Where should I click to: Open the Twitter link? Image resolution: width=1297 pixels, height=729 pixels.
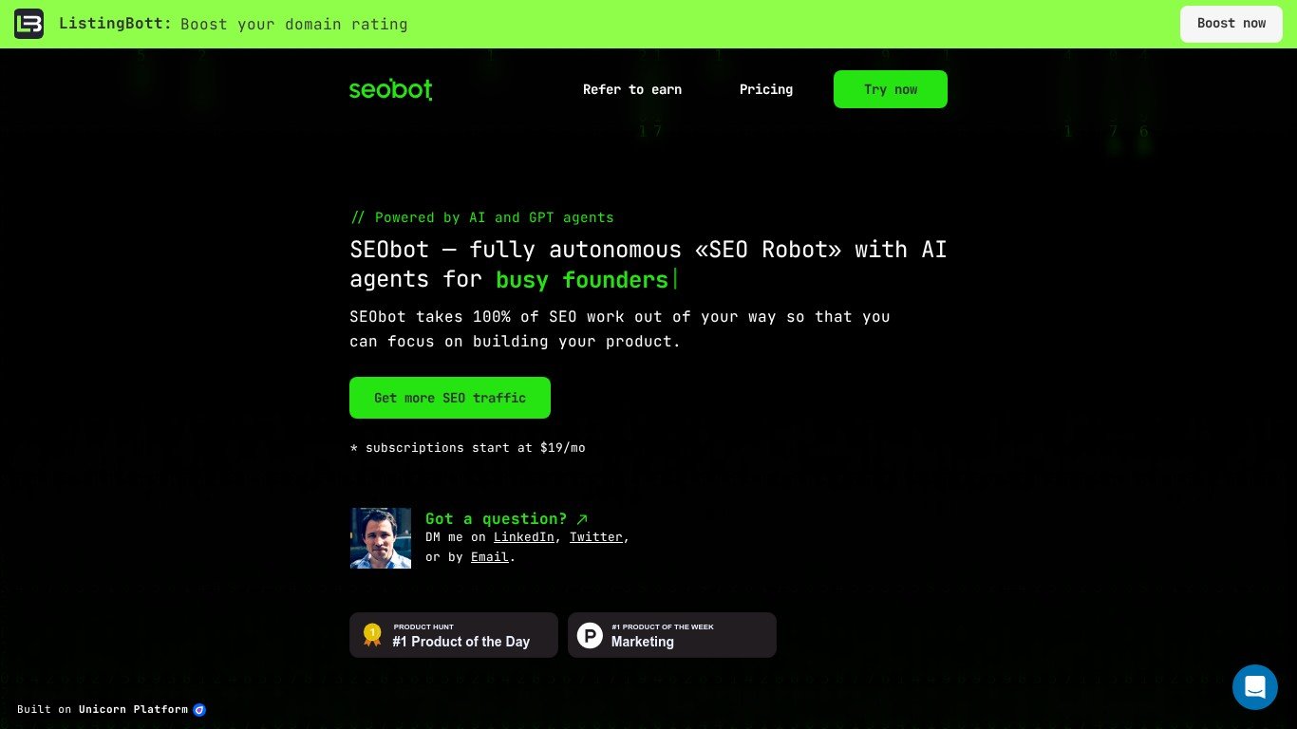pyautogui.click(x=596, y=537)
